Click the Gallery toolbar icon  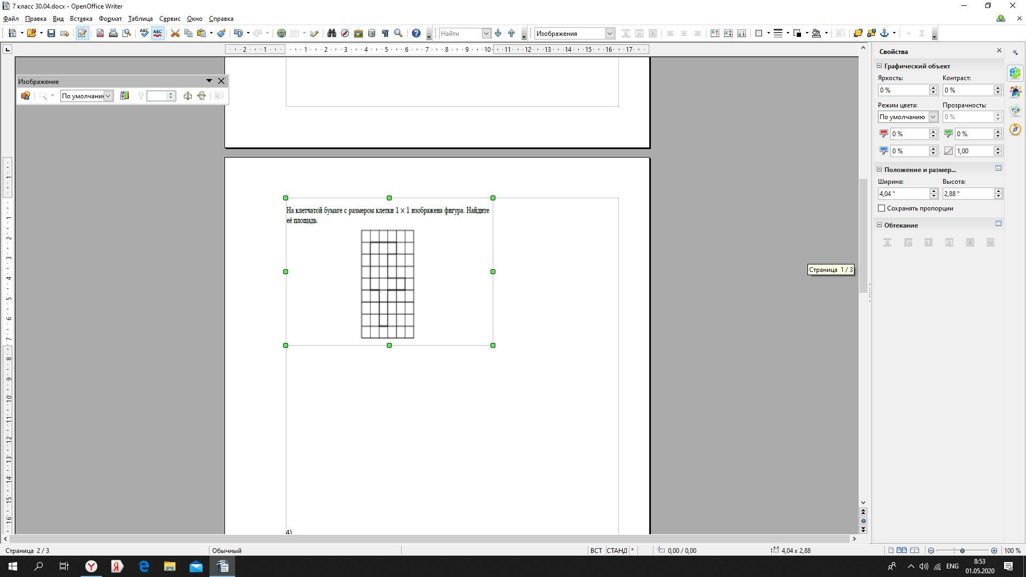(359, 33)
